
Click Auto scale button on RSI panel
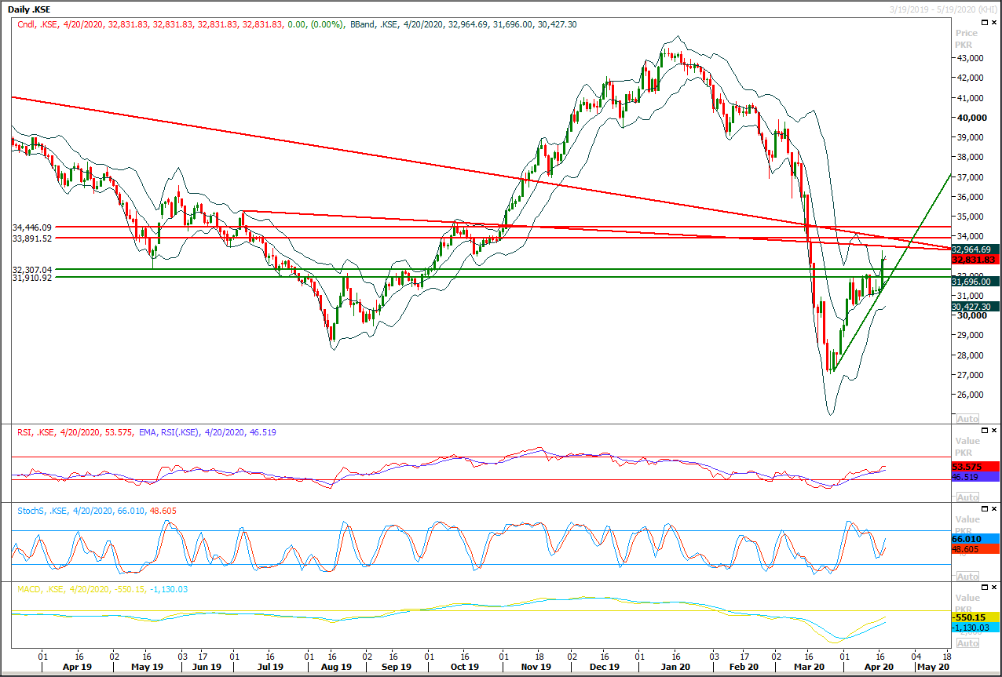tap(968, 497)
